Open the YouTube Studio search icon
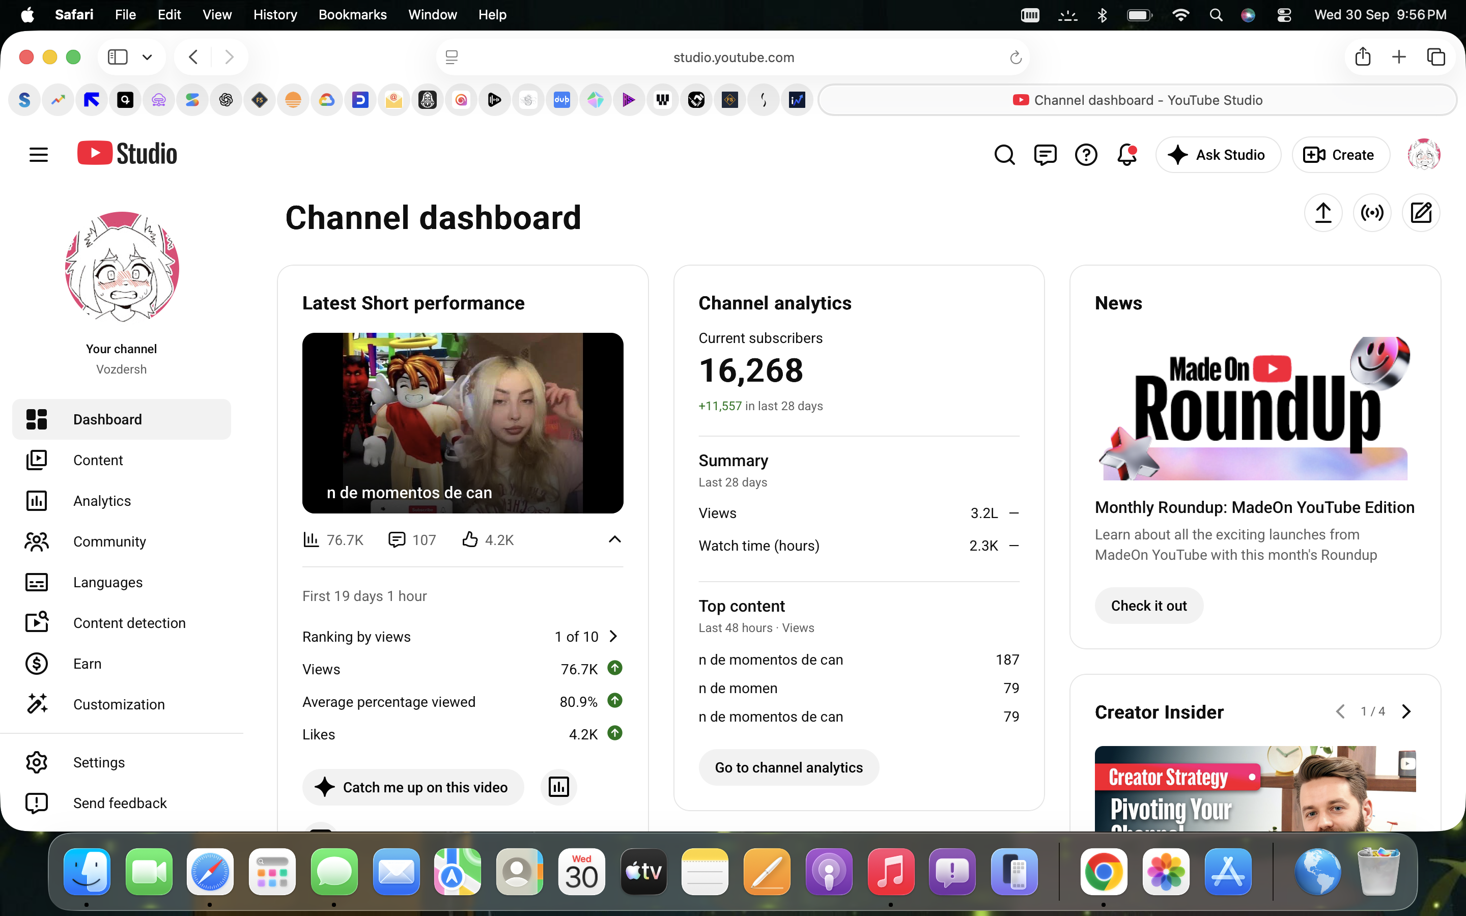 pyautogui.click(x=1004, y=155)
